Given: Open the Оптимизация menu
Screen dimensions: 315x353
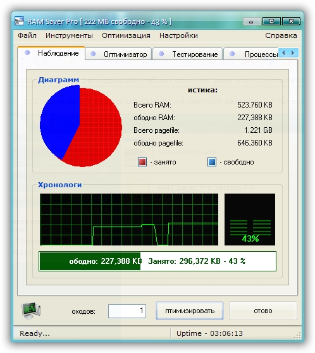Looking at the screenshot, I should pos(126,35).
